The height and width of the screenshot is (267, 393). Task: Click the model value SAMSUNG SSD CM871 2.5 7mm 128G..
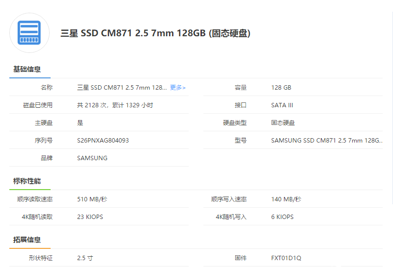point(327,141)
